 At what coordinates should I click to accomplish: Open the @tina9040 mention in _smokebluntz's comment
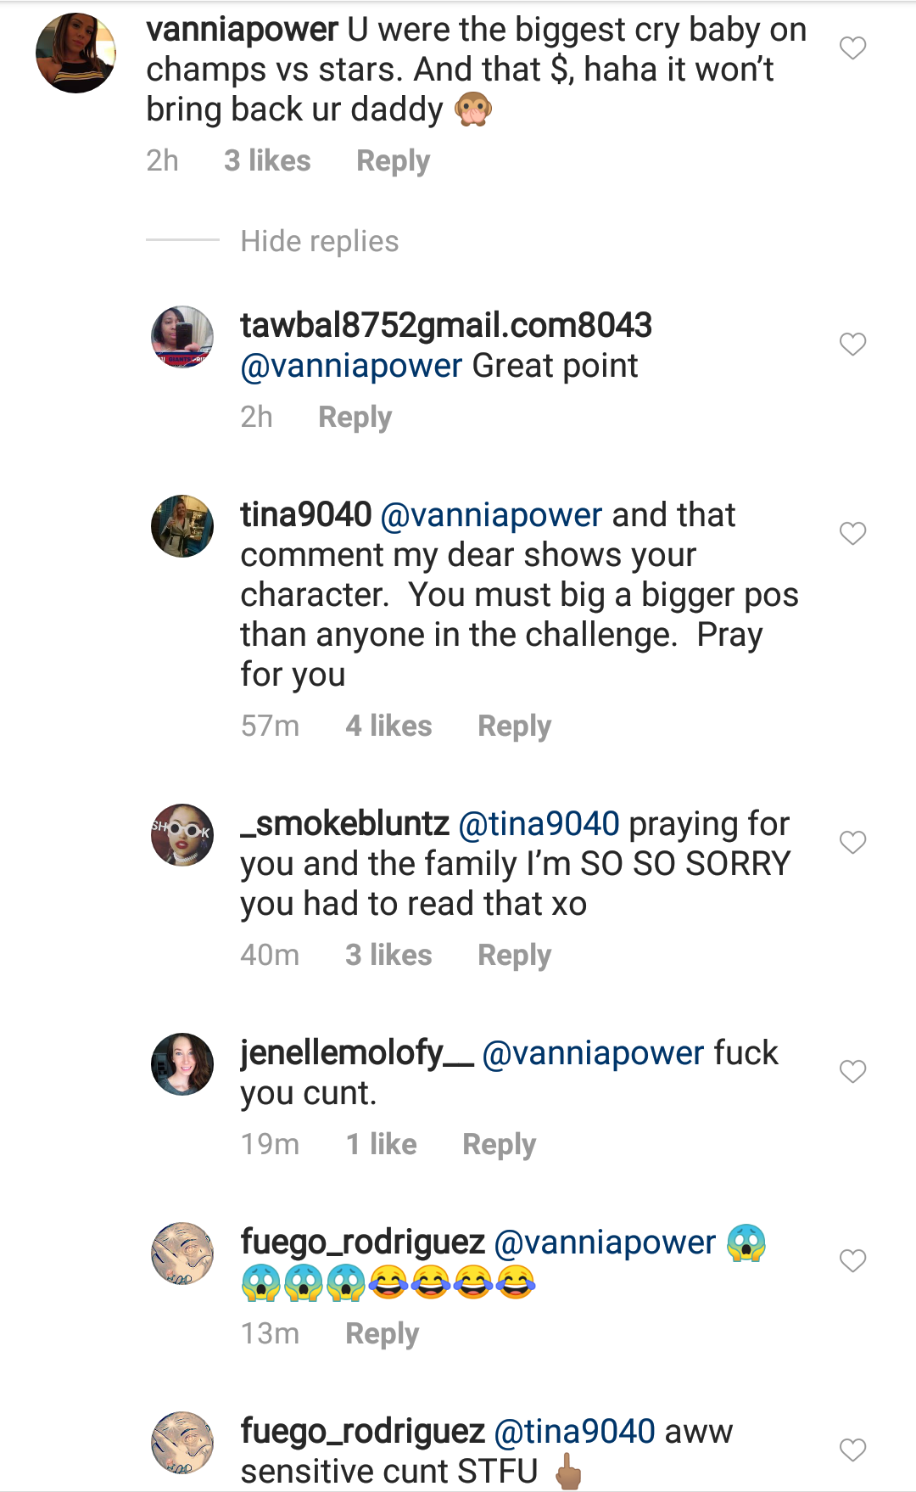[539, 824]
